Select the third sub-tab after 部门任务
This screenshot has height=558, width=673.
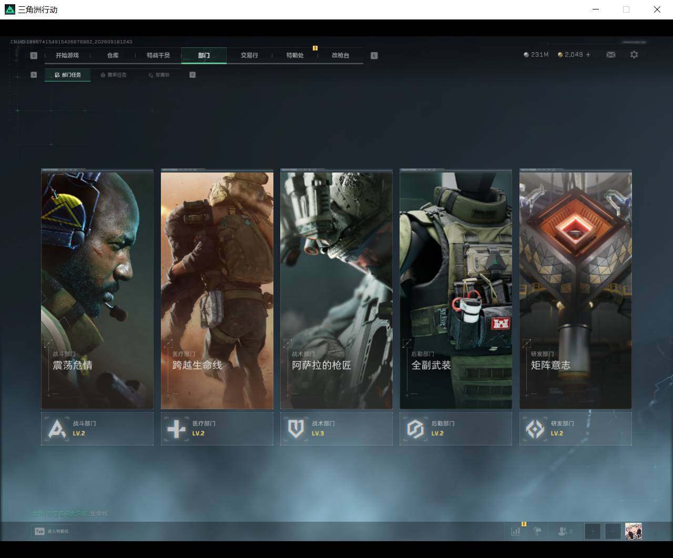[159, 75]
